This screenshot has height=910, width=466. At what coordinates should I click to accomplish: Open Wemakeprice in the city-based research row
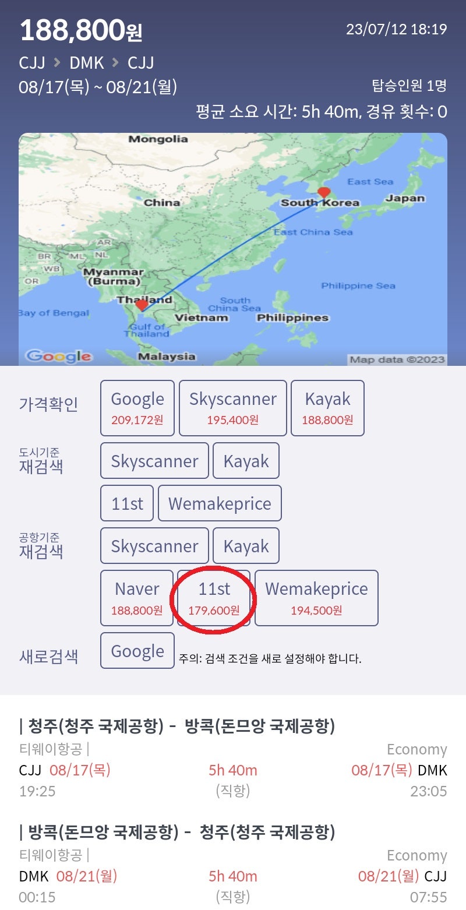click(220, 503)
